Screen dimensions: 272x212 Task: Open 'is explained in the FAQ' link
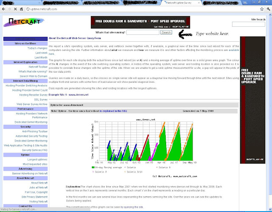pos(113,111)
